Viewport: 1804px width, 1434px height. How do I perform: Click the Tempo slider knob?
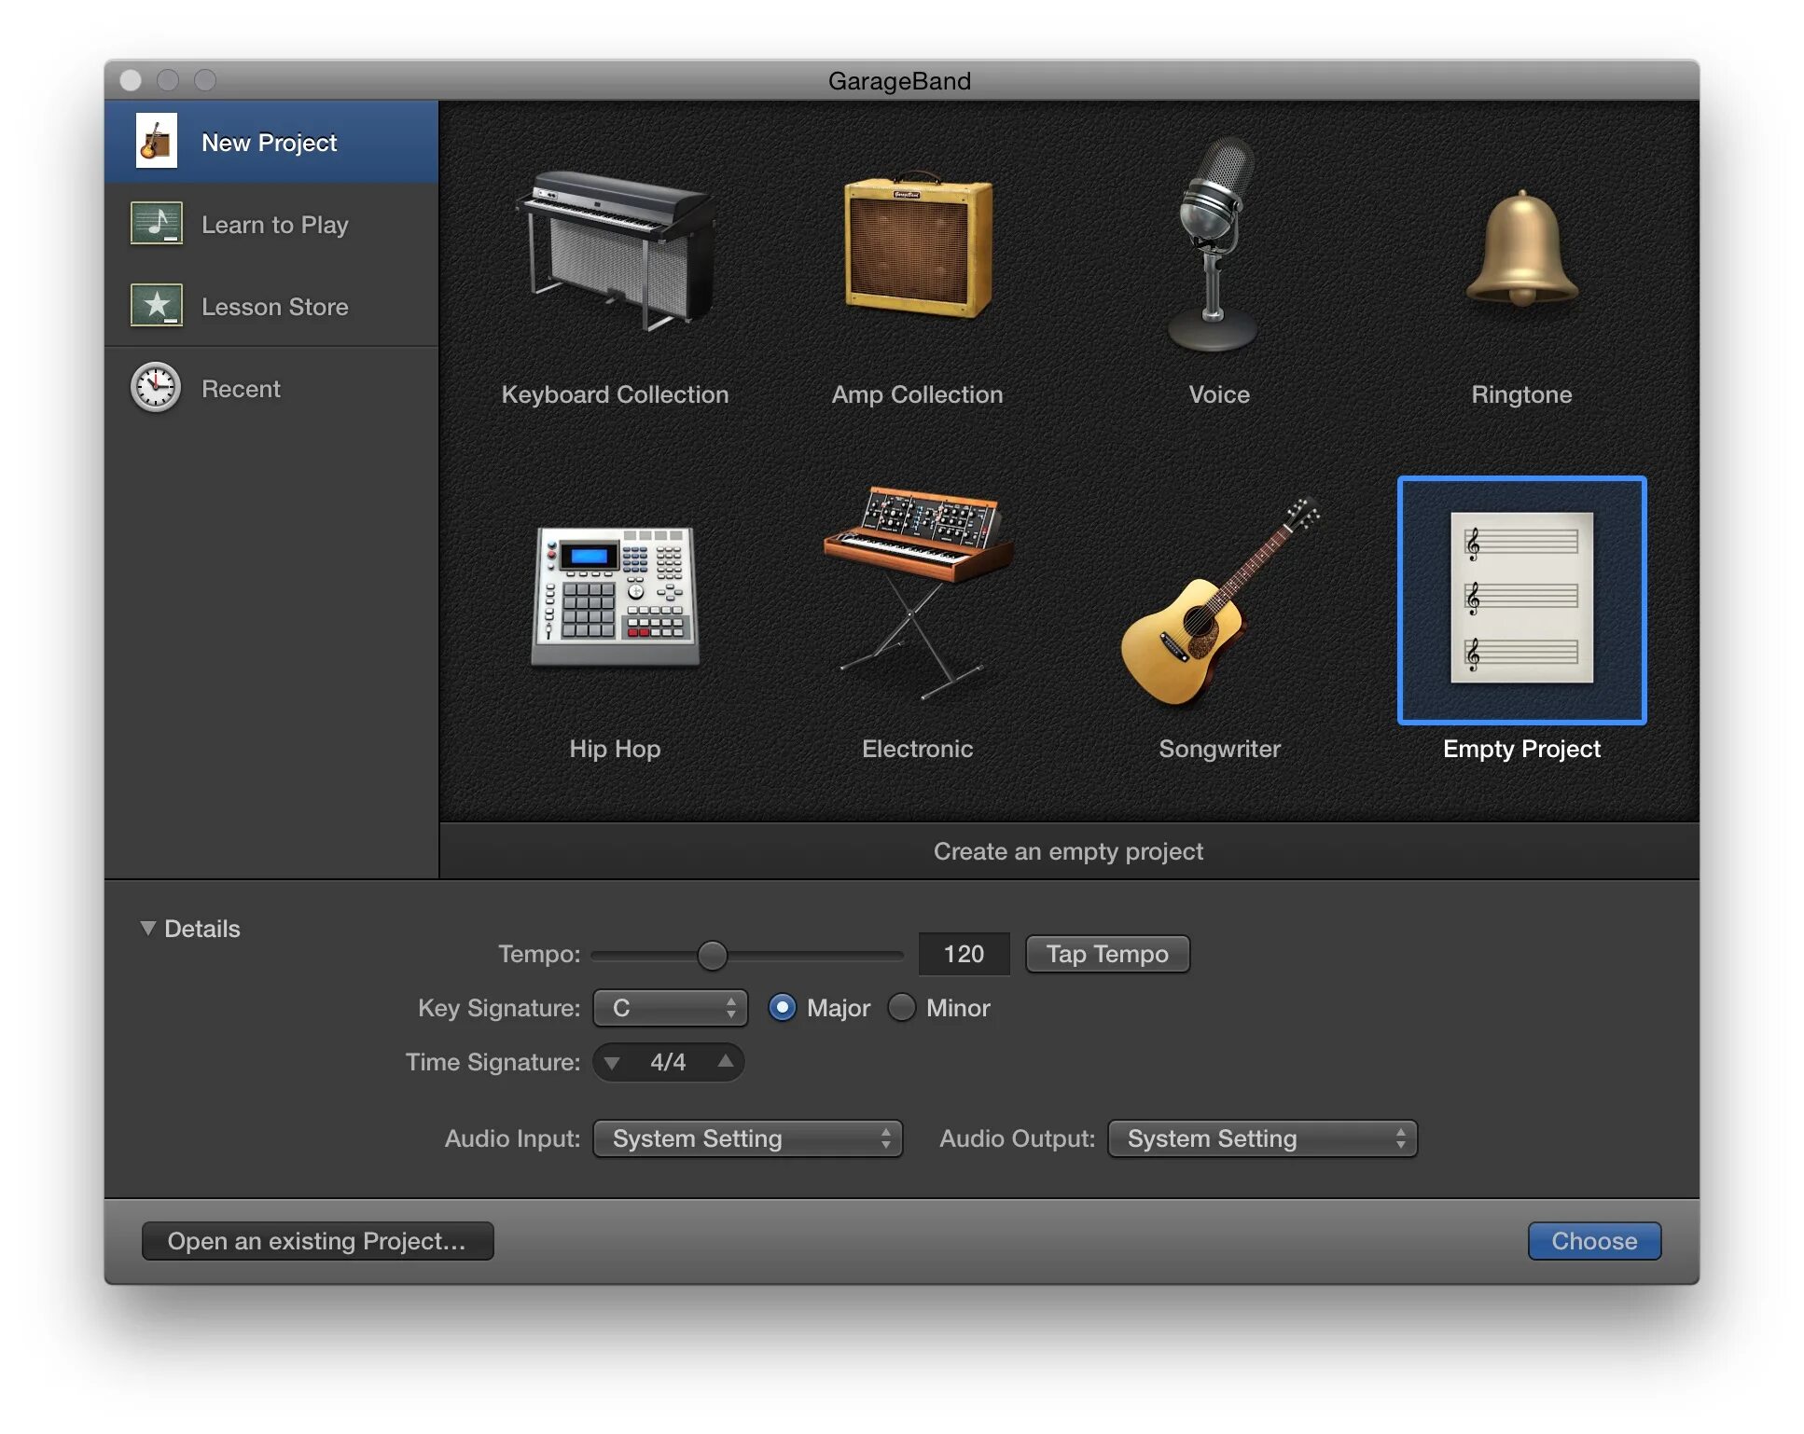(x=712, y=955)
